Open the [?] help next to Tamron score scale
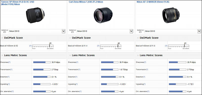The height and width of the screenshot is (95, 202). 30,46
